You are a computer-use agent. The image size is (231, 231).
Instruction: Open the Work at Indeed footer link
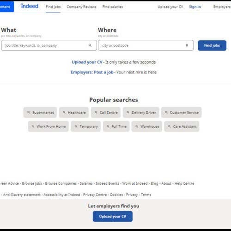135,183
